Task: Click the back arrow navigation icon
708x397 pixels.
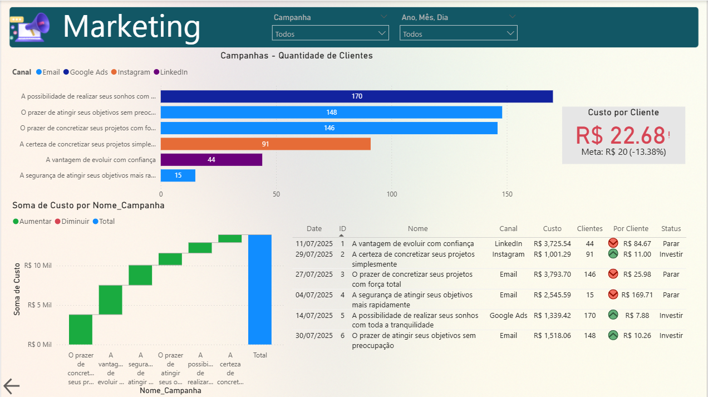Action: point(12,386)
